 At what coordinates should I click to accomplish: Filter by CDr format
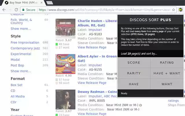tap(14, 102)
